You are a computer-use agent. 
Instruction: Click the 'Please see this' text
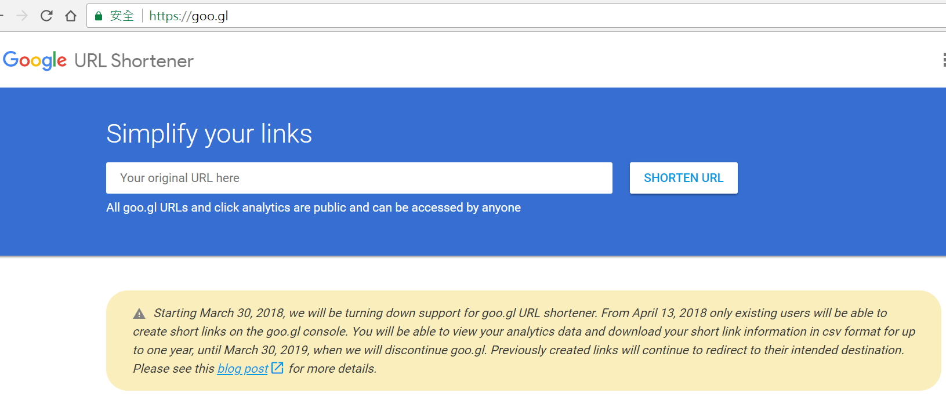173,369
